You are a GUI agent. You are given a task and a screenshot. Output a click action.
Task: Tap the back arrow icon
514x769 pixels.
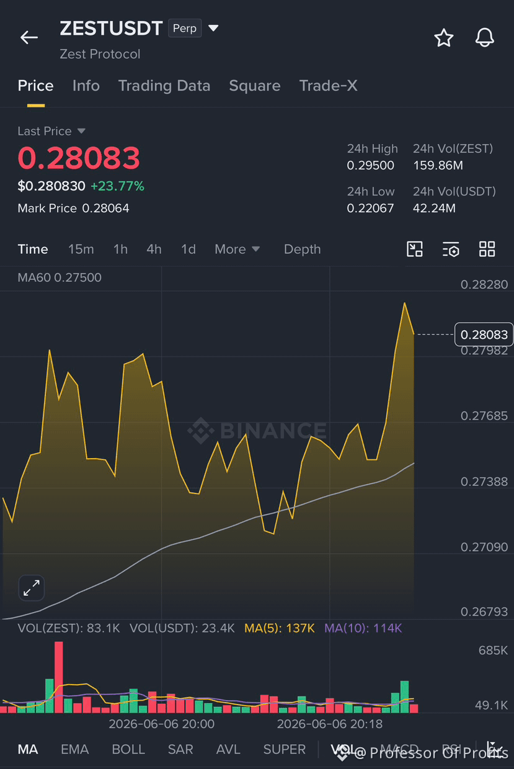point(29,38)
